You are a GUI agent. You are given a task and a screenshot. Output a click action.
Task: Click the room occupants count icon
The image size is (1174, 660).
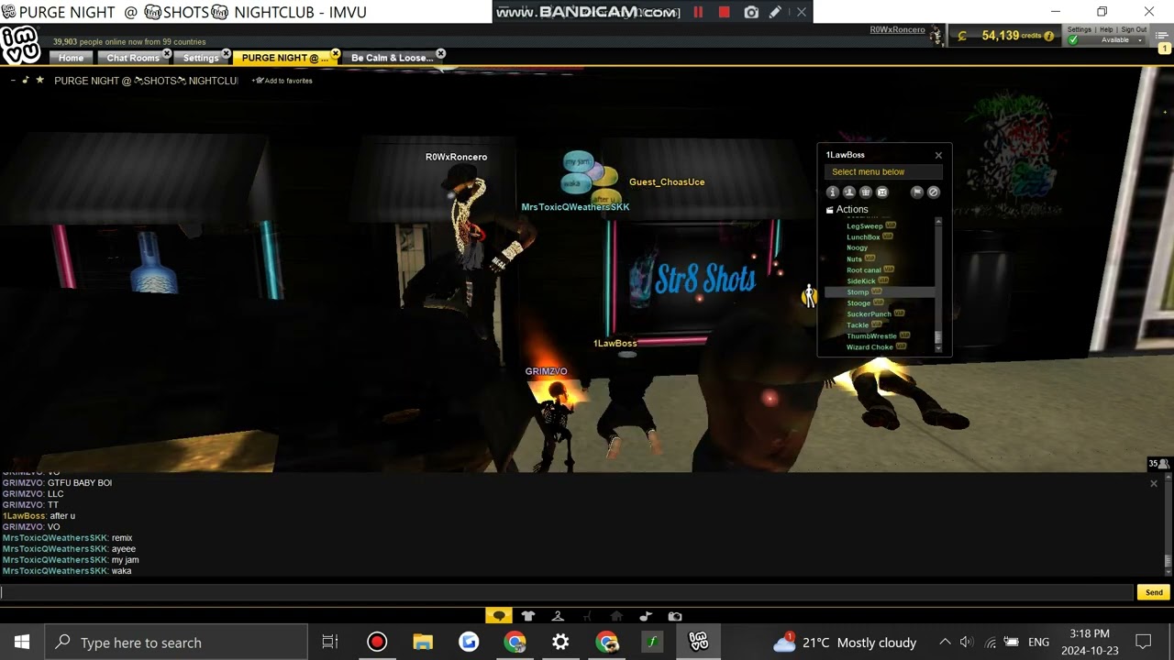click(x=1159, y=464)
